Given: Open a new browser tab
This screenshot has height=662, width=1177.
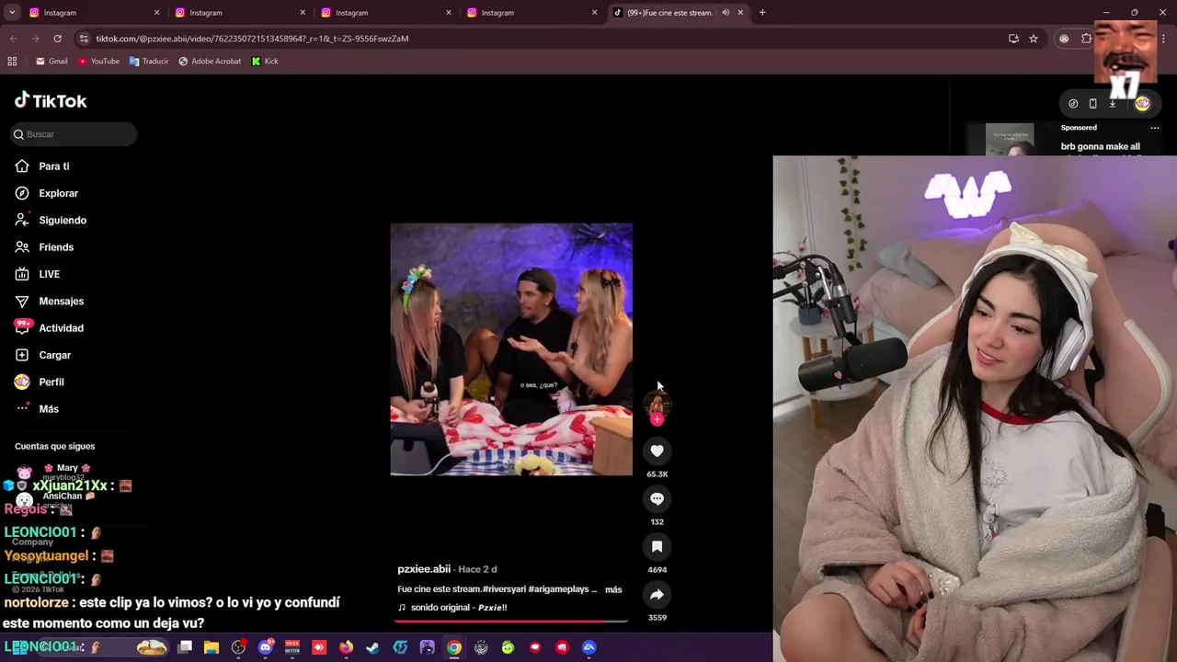Looking at the screenshot, I should click(x=762, y=13).
